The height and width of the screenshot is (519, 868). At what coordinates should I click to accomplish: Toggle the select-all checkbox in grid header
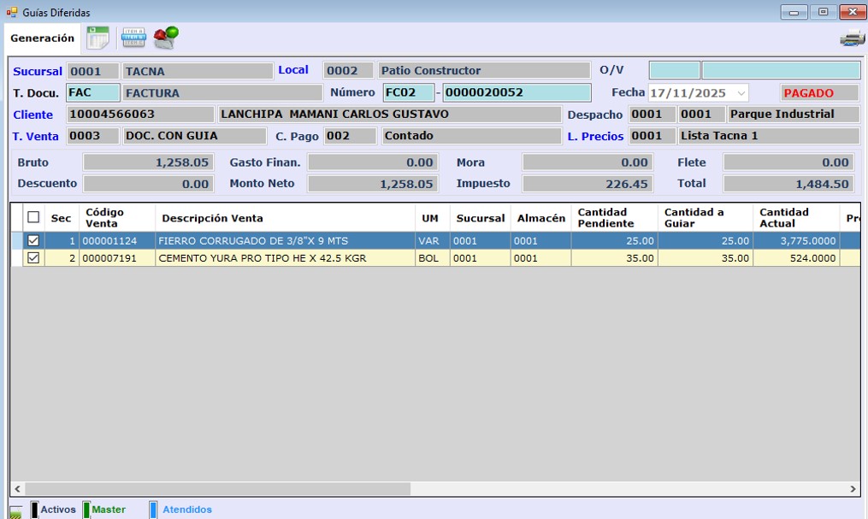(x=33, y=218)
